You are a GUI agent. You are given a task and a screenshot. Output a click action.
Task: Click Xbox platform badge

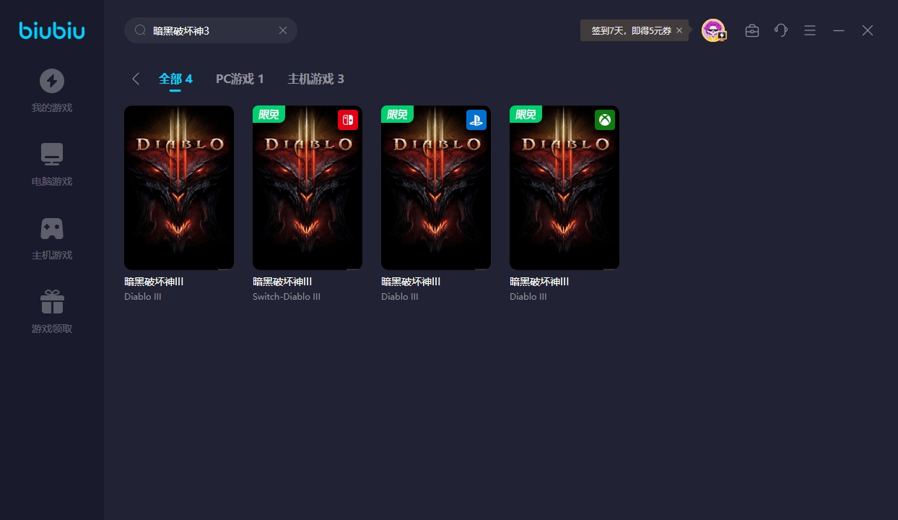coord(605,120)
